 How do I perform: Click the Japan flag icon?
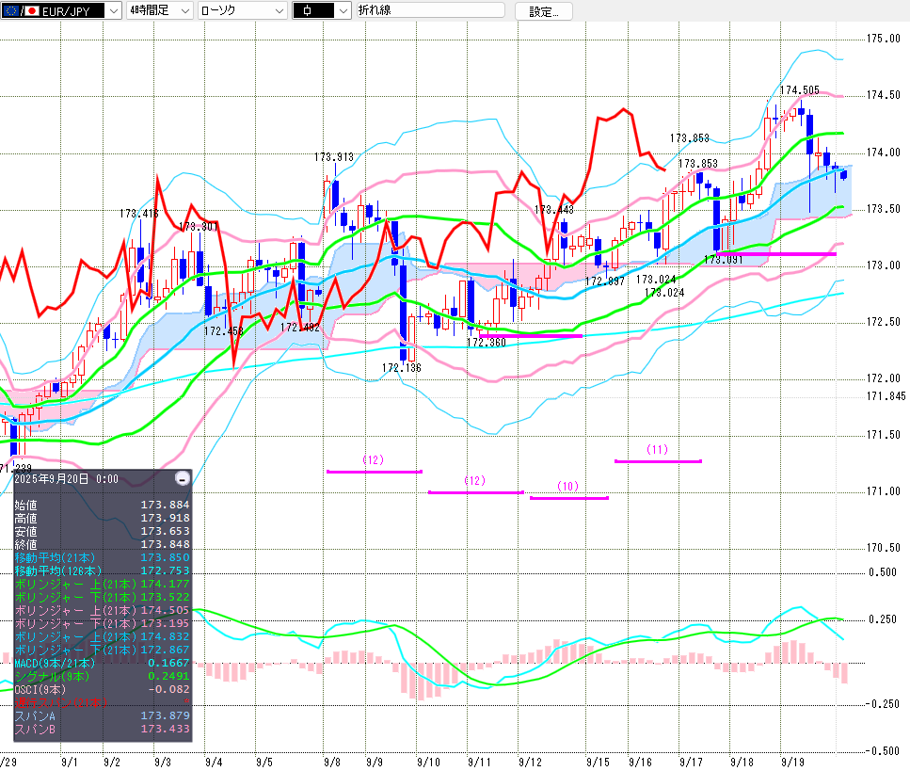point(29,10)
